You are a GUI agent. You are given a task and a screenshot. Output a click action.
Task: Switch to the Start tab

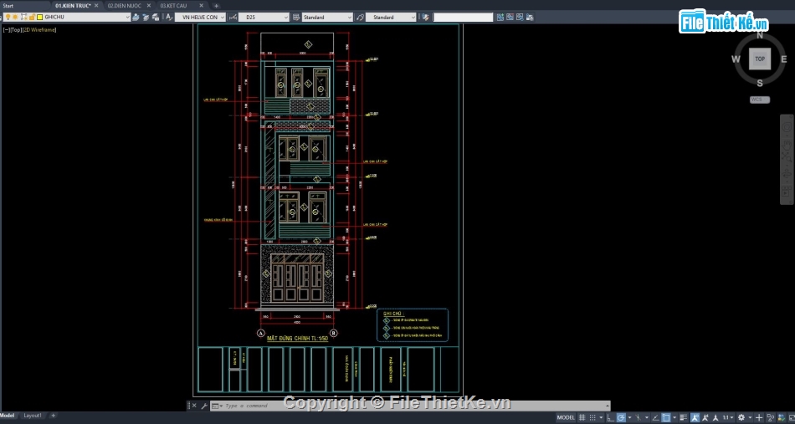(x=8, y=6)
